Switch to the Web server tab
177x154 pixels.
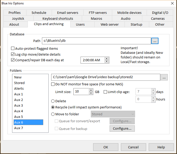click(x=110, y=24)
